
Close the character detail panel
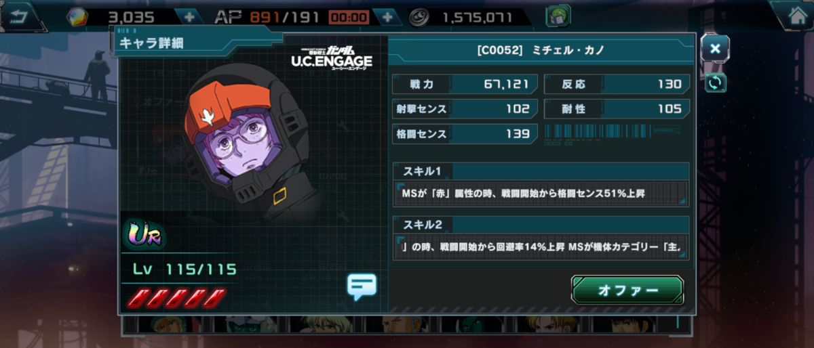[x=715, y=48]
